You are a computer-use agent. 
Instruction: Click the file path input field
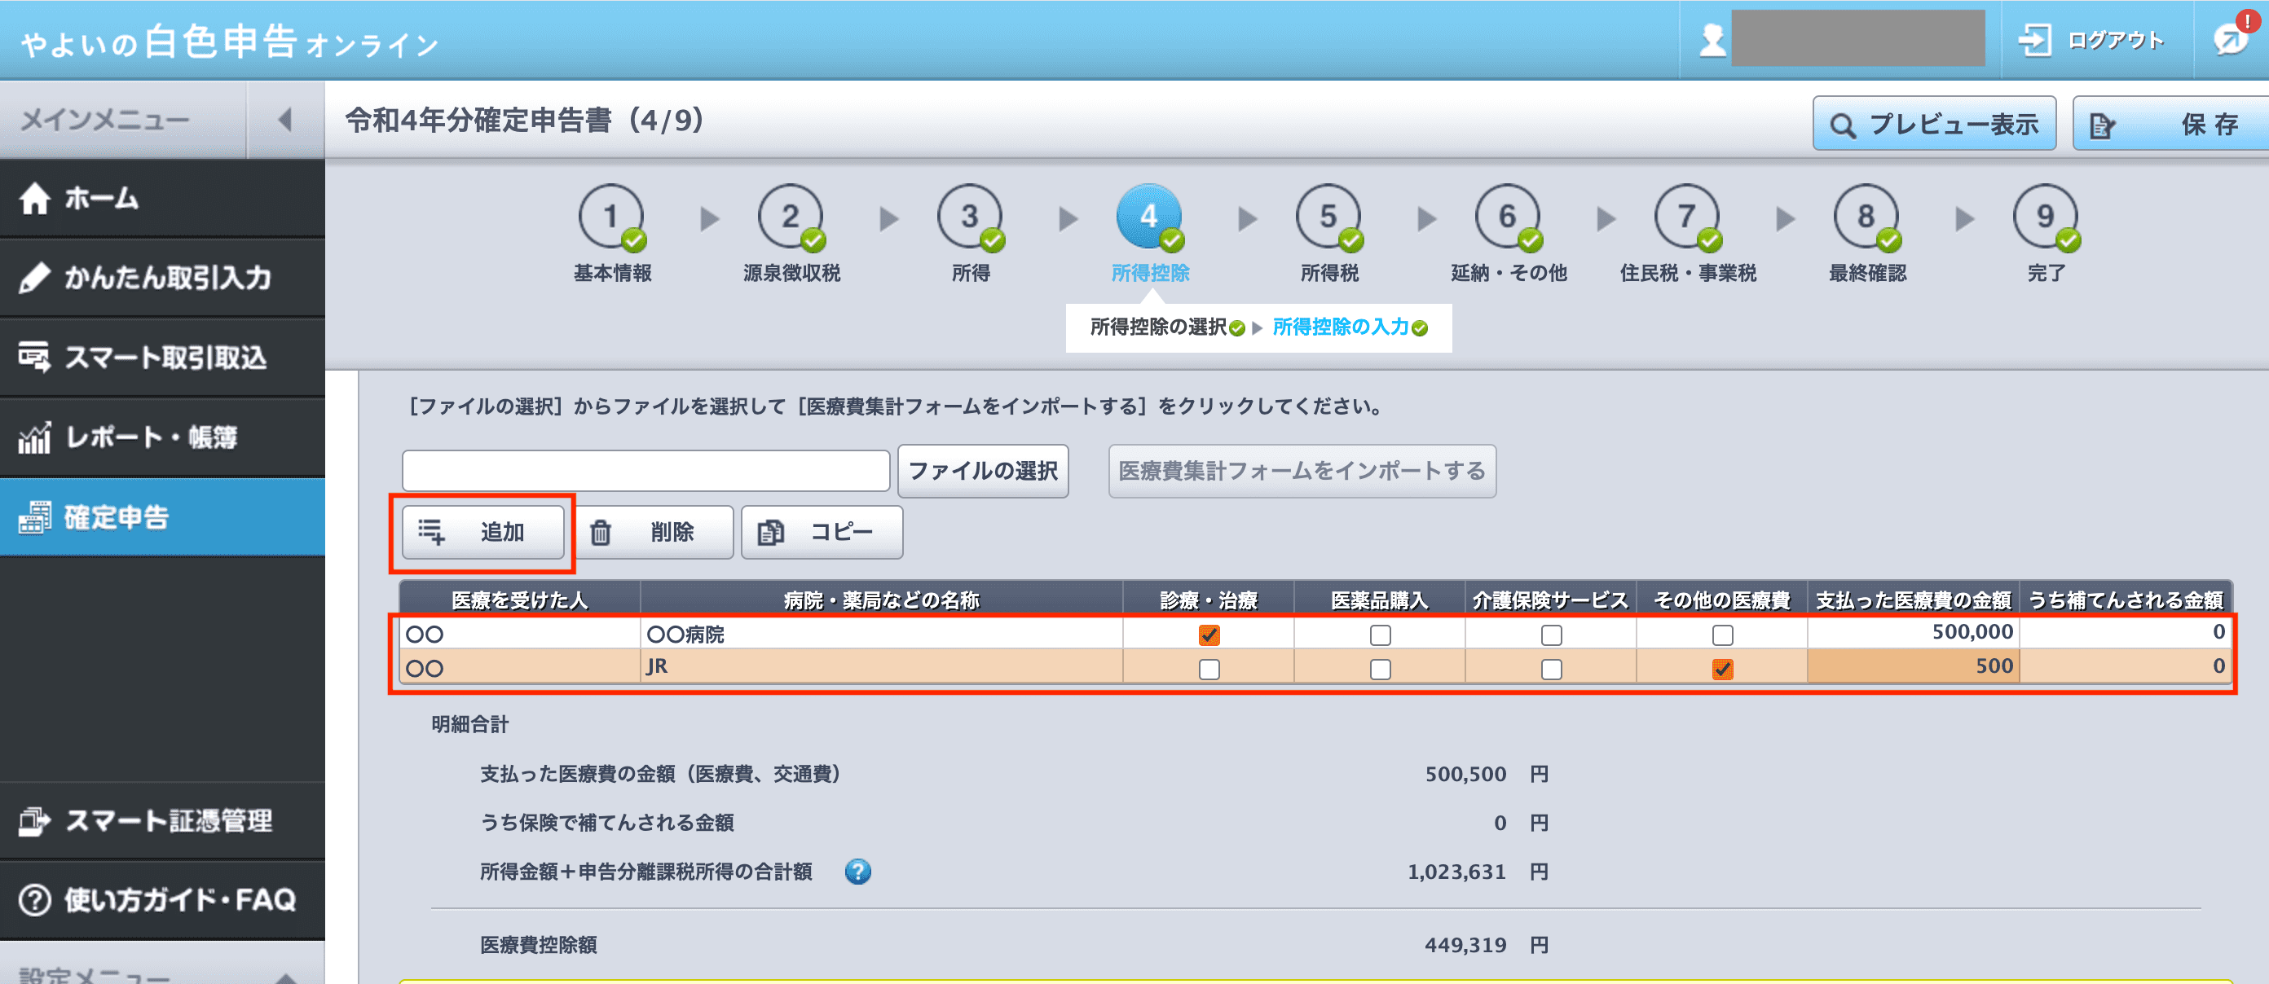click(645, 471)
